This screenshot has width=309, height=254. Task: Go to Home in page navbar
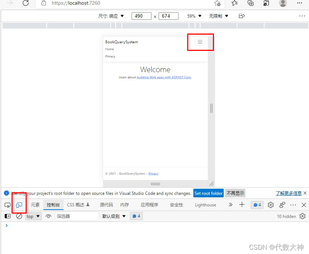[x=110, y=49]
